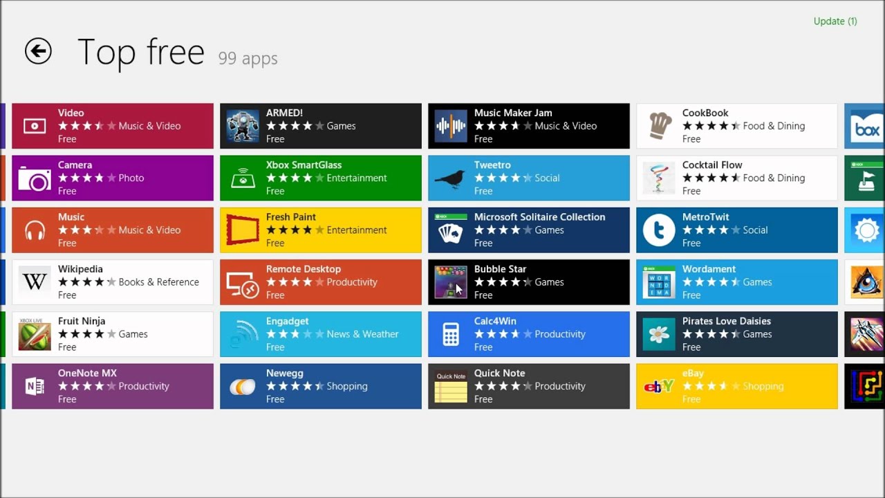Select the 'ARMED!' title text
The height and width of the screenshot is (498, 885).
(x=284, y=113)
